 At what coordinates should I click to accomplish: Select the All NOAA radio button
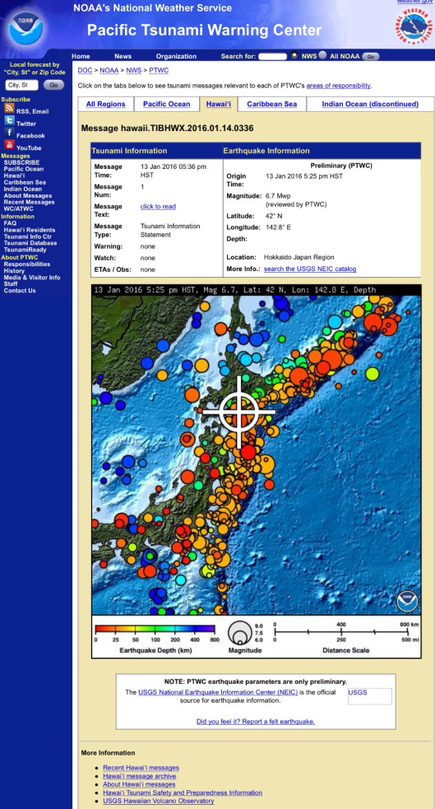click(x=323, y=55)
